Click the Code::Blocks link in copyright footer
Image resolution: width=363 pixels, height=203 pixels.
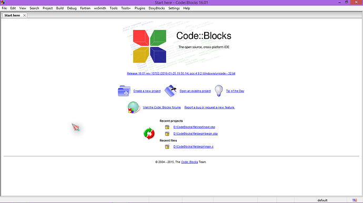click(x=189, y=162)
